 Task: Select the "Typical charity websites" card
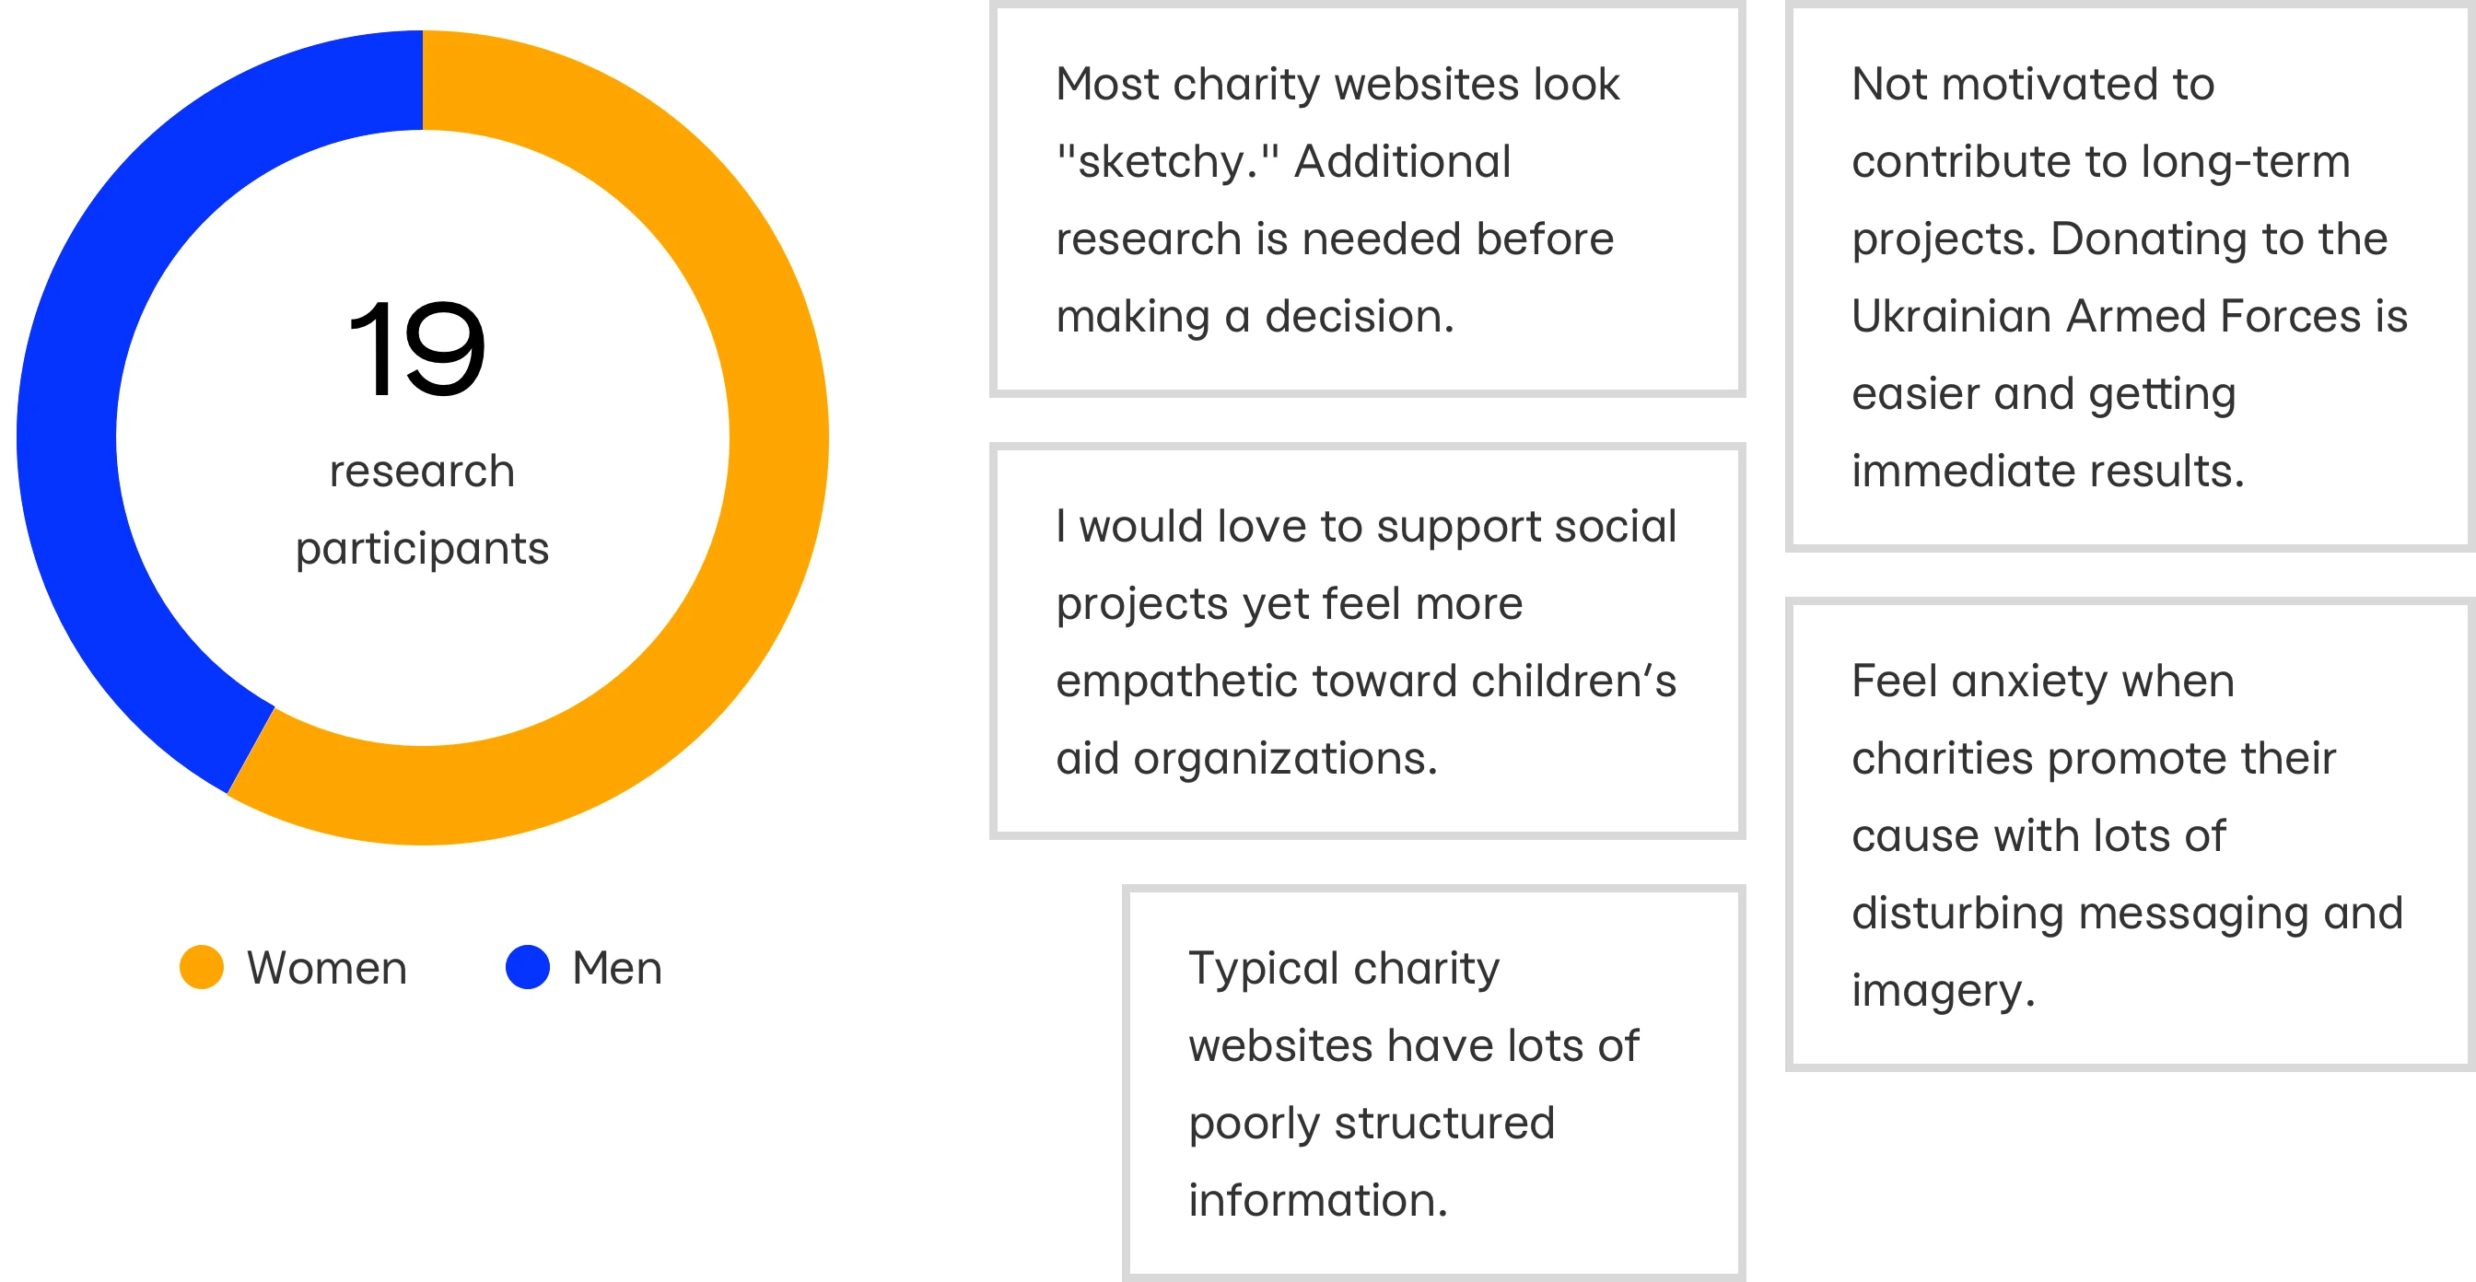pyautogui.click(x=1433, y=1083)
